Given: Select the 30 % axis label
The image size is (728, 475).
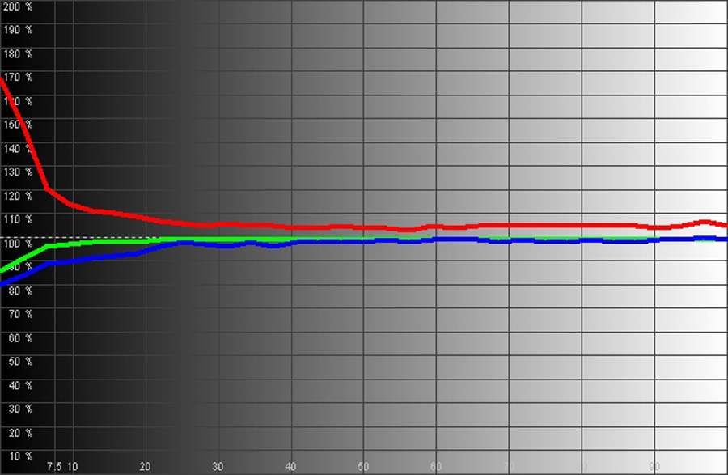Looking at the screenshot, I should 16,409.
